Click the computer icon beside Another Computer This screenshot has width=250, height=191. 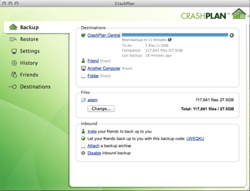[x=83, y=68]
